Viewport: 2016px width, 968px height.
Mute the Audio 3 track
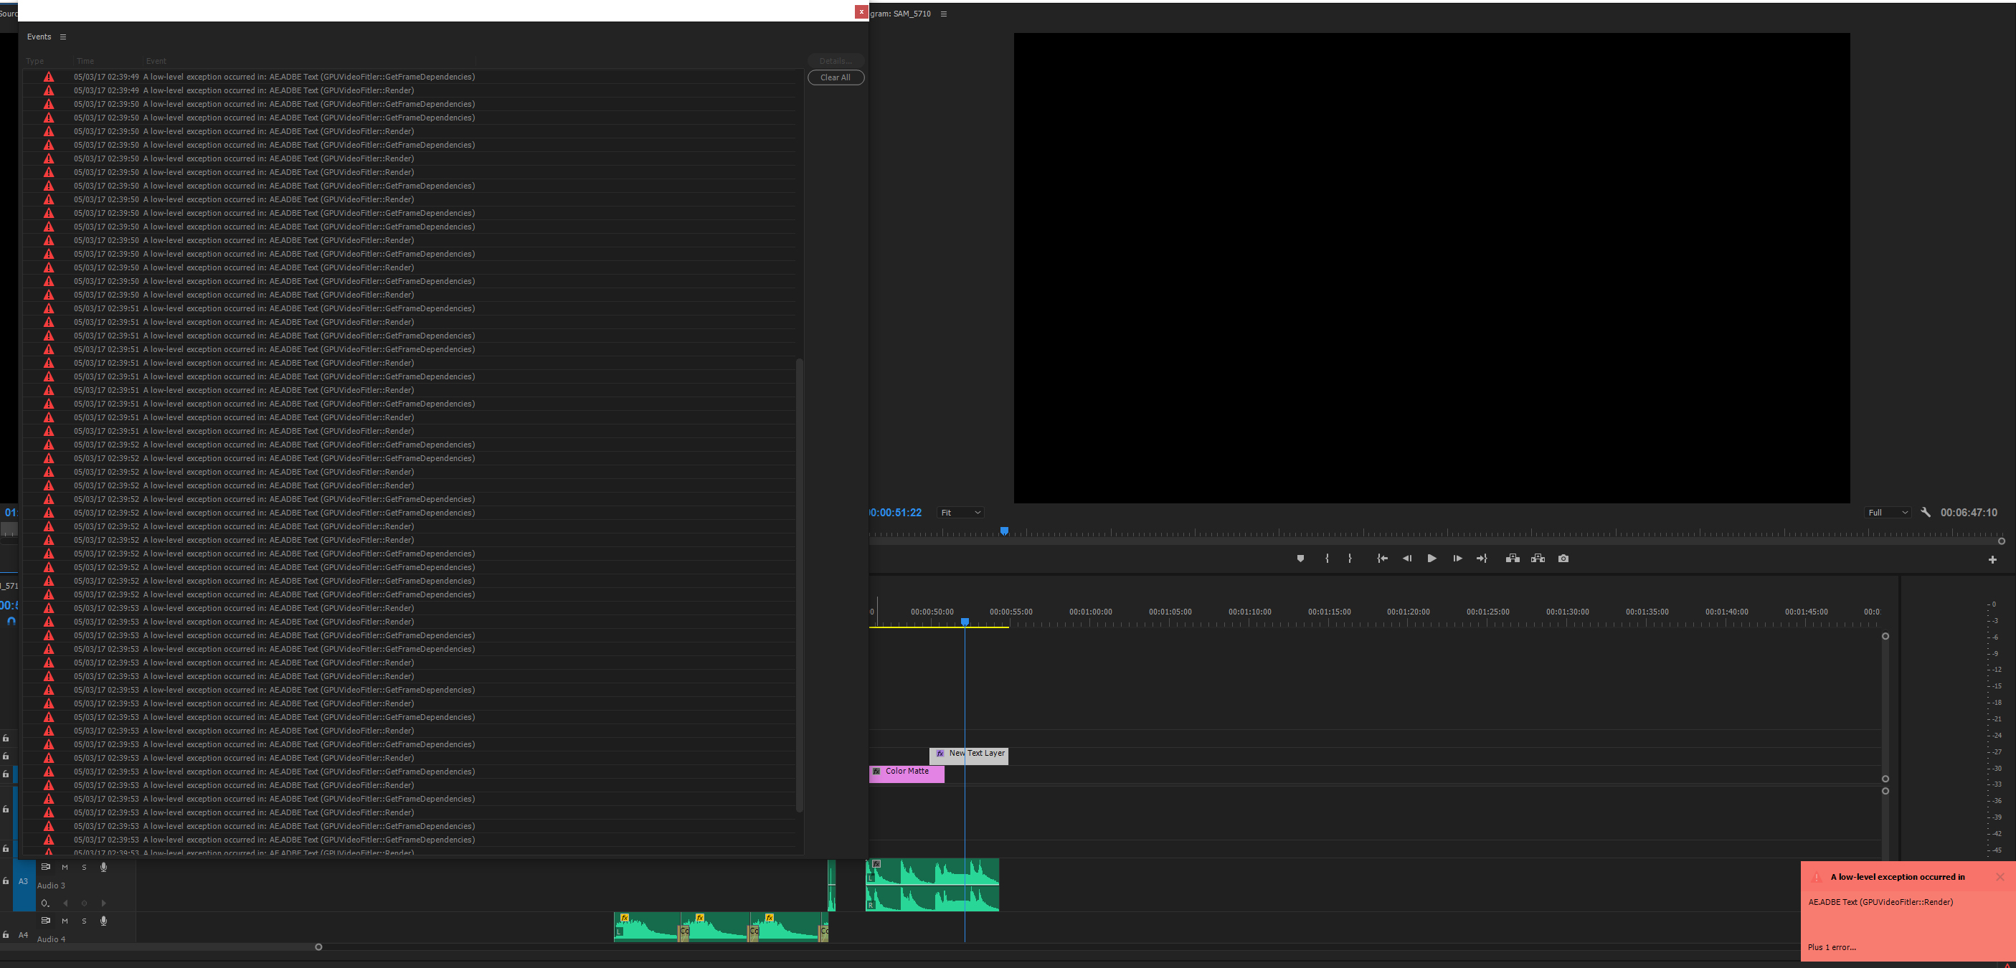(65, 867)
